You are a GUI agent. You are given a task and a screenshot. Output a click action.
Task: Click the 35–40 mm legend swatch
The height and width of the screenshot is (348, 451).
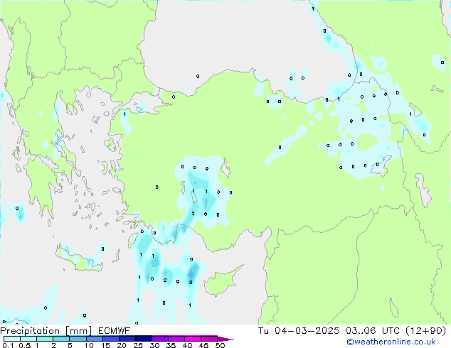[176, 339]
